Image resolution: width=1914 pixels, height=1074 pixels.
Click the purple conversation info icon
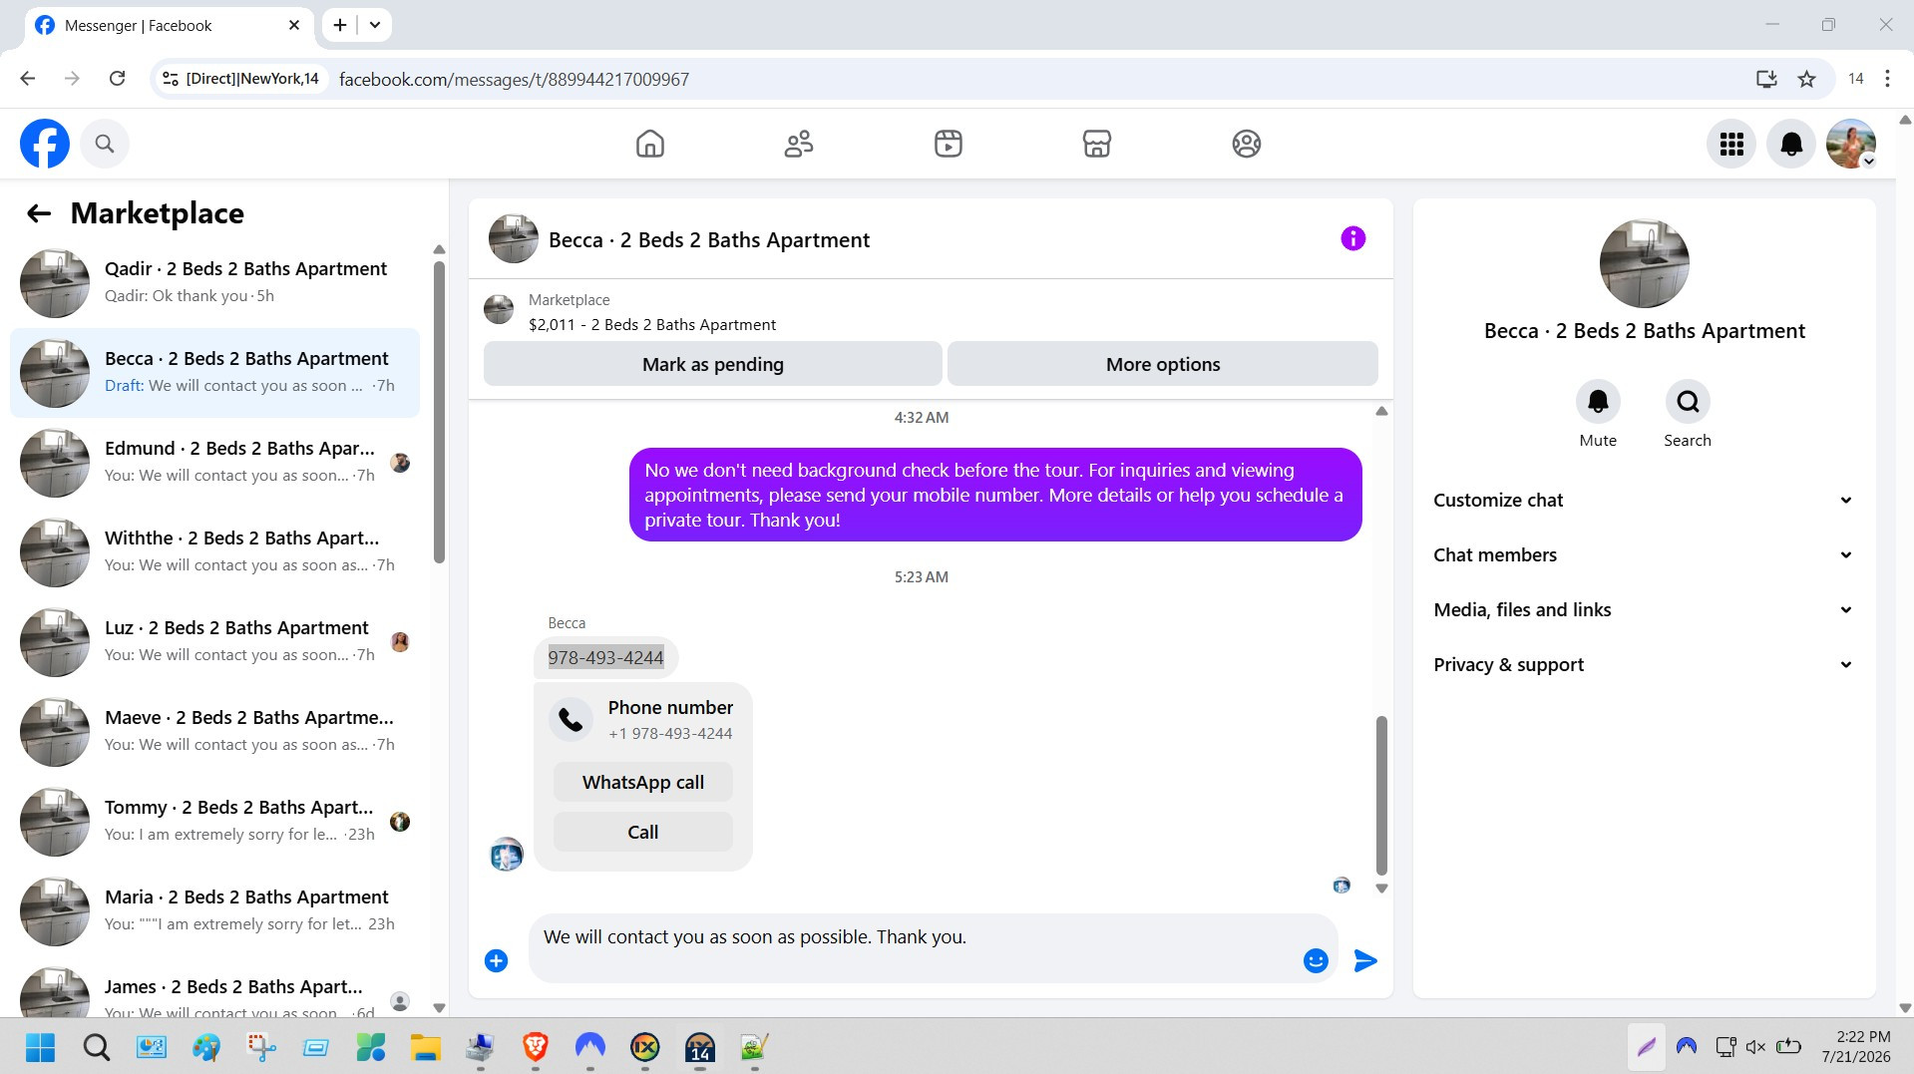(x=1352, y=238)
